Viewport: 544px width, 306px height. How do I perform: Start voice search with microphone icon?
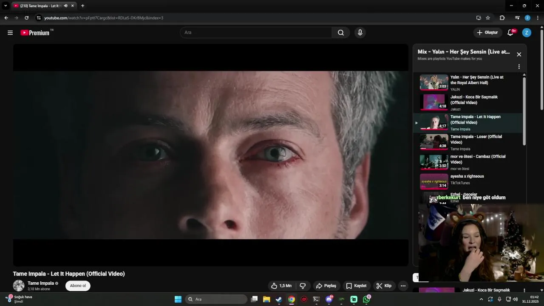tap(360, 33)
